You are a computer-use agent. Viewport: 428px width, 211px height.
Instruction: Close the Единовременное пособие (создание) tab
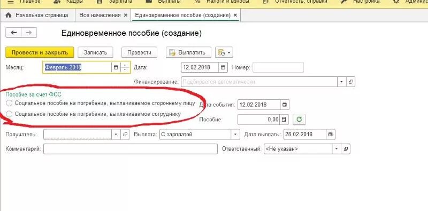(x=235, y=15)
